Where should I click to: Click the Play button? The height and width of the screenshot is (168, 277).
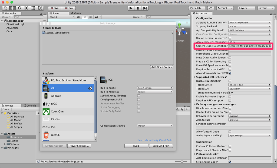point(131,8)
